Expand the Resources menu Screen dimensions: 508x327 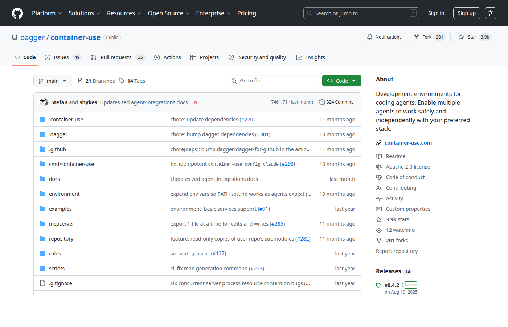point(124,13)
